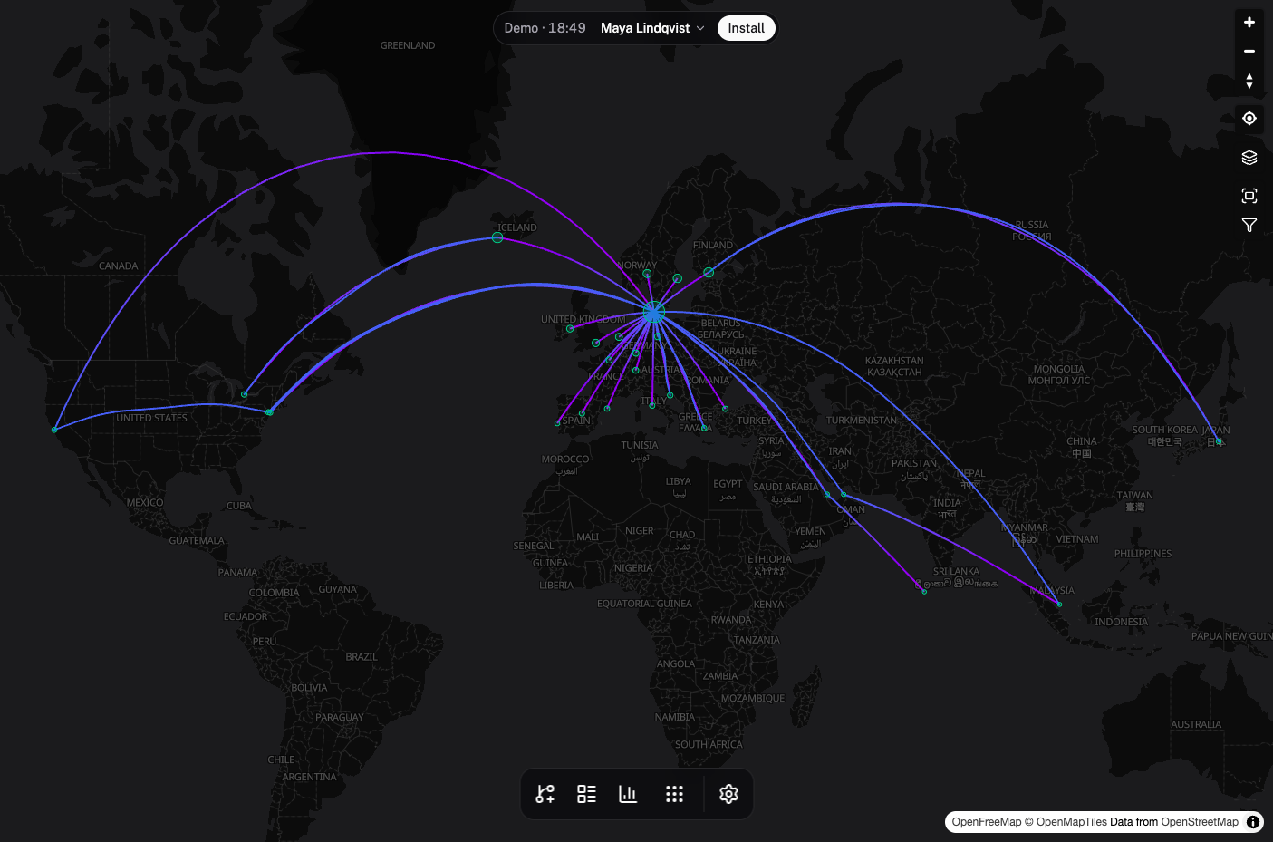Image resolution: width=1273 pixels, height=842 pixels.
Task: Select the US west coast airport marker
Action: pyautogui.click(x=54, y=430)
